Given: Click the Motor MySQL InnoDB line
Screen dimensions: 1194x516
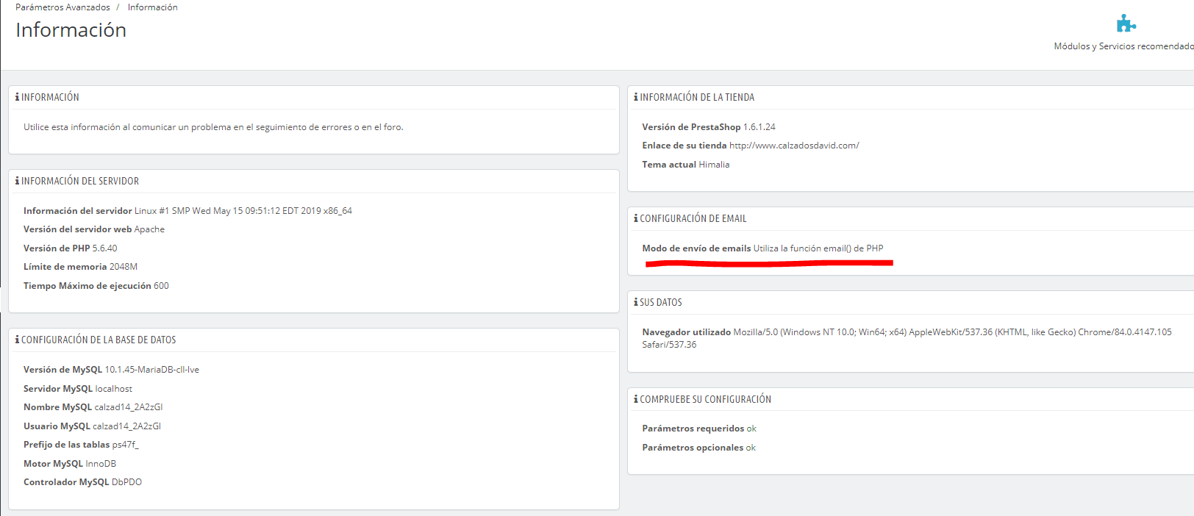Looking at the screenshot, I should point(70,464).
